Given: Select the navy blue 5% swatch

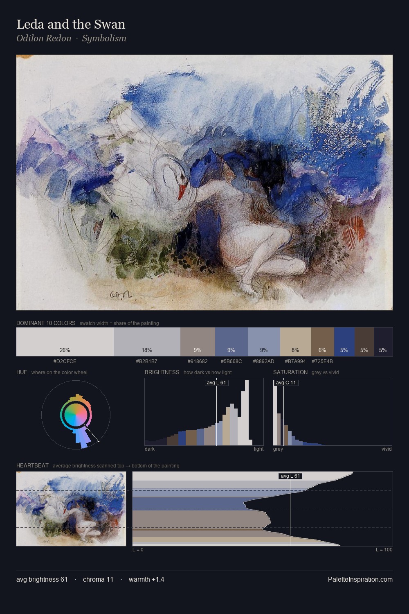Looking at the screenshot, I should 344,342.
